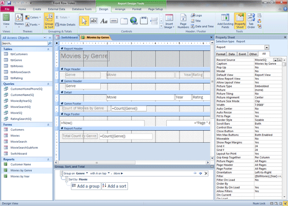Open the Colors dropdown in Themes
Image resolution: width=288 pixels, height=206 pixels.
[33, 17]
